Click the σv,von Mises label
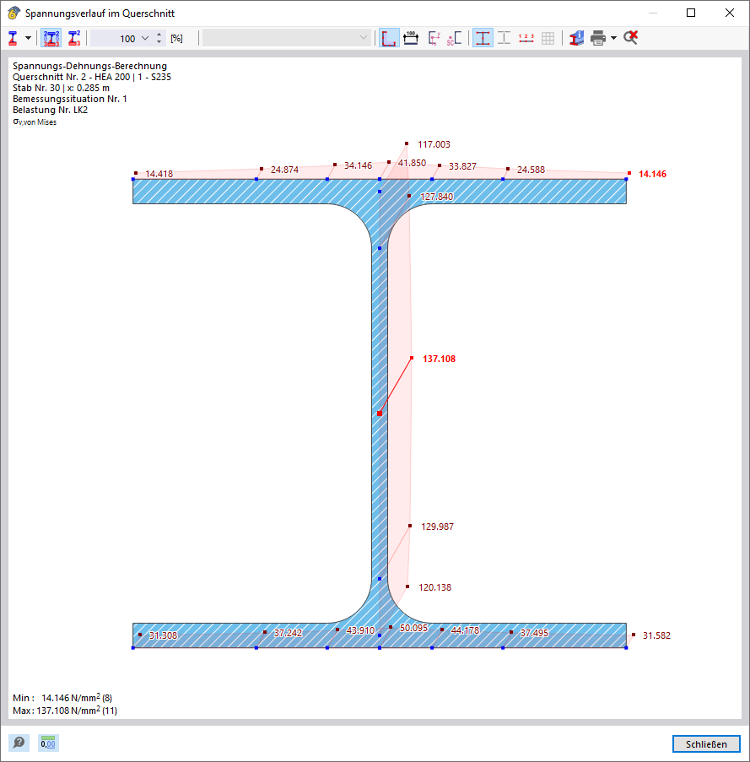Image resolution: width=750 pixels, height=762 pixels. pyautogui.click(x=35, y=122)
